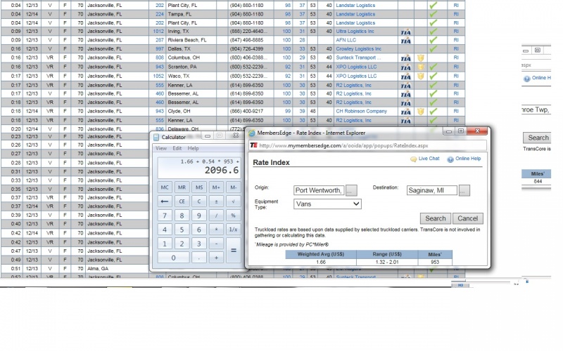This screenshot has width=563, height=351.
Task: Click the MR memory recall key
Action: (x=182, y=187)
